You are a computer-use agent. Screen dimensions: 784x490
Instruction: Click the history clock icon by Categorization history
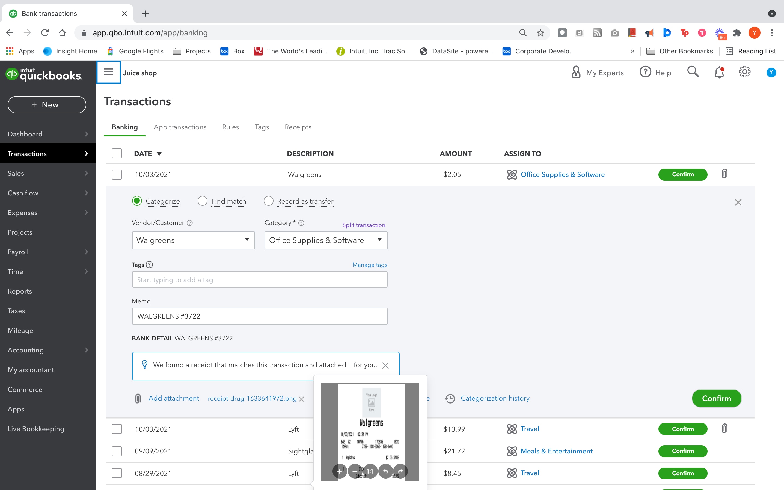[x=450, y=398]
